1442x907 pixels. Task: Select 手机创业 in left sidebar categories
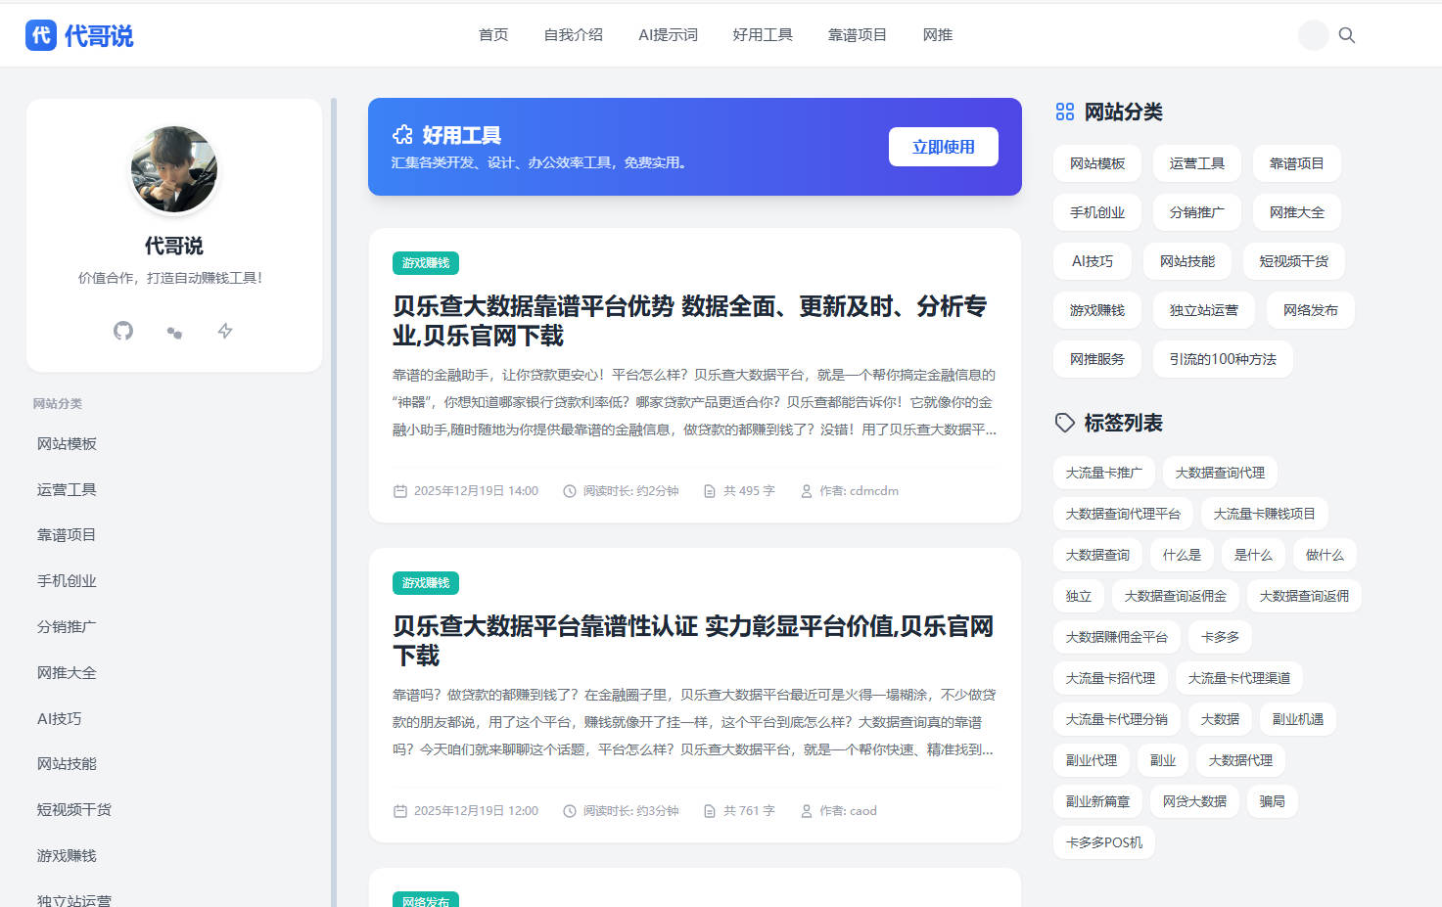coord(67,581)
